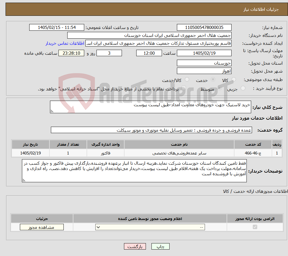
Task: Click the unit cell فاکتور
Action: [106, 153]
